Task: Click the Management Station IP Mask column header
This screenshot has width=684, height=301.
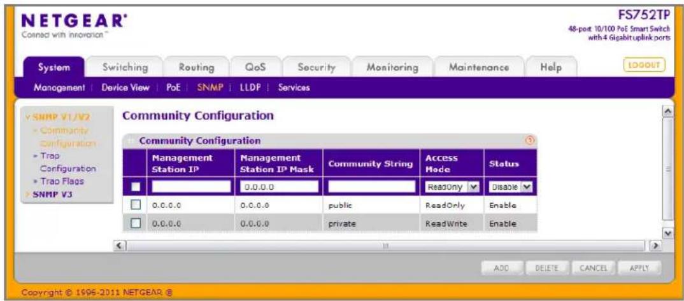Action: pos(278,164)
